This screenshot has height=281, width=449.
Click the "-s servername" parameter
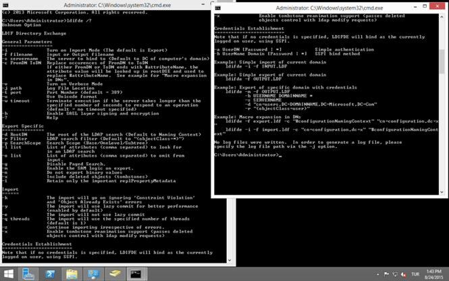tap(20, 59)
